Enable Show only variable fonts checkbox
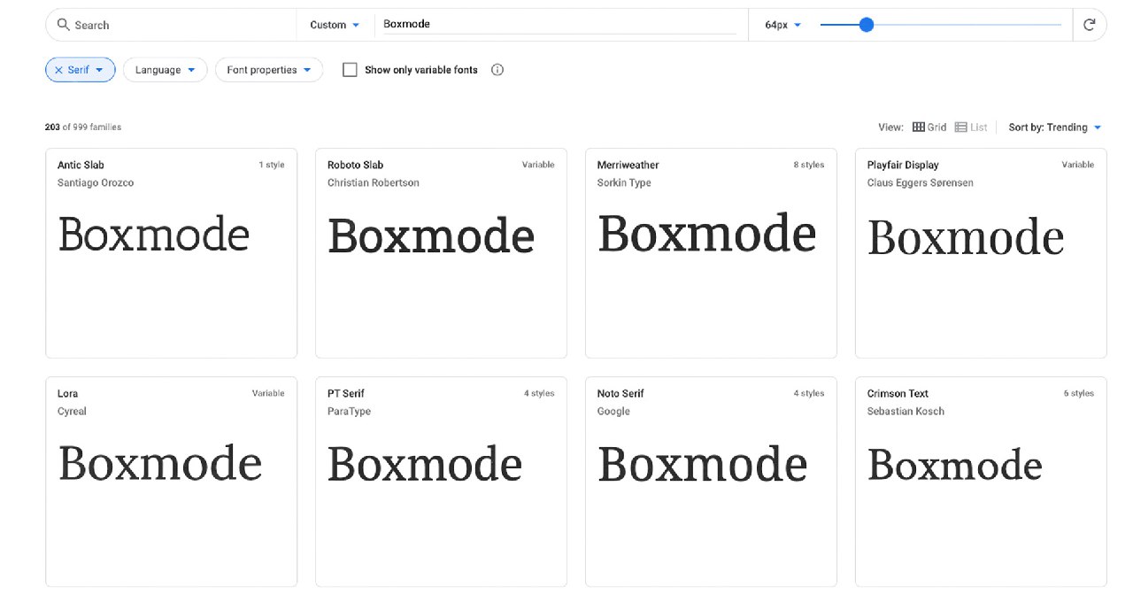The image size is (1133, 602). (350, 70)
